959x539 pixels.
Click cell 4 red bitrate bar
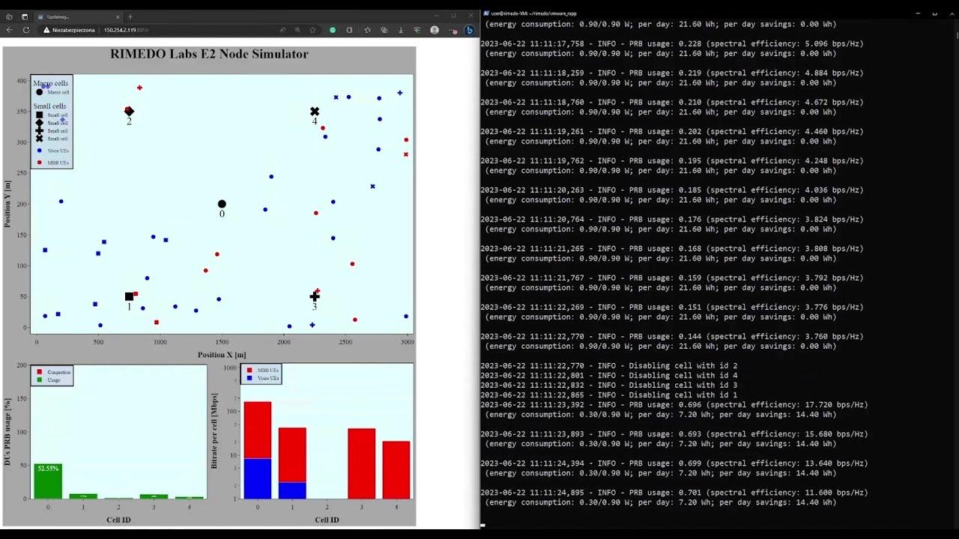(x=396, y=470)
